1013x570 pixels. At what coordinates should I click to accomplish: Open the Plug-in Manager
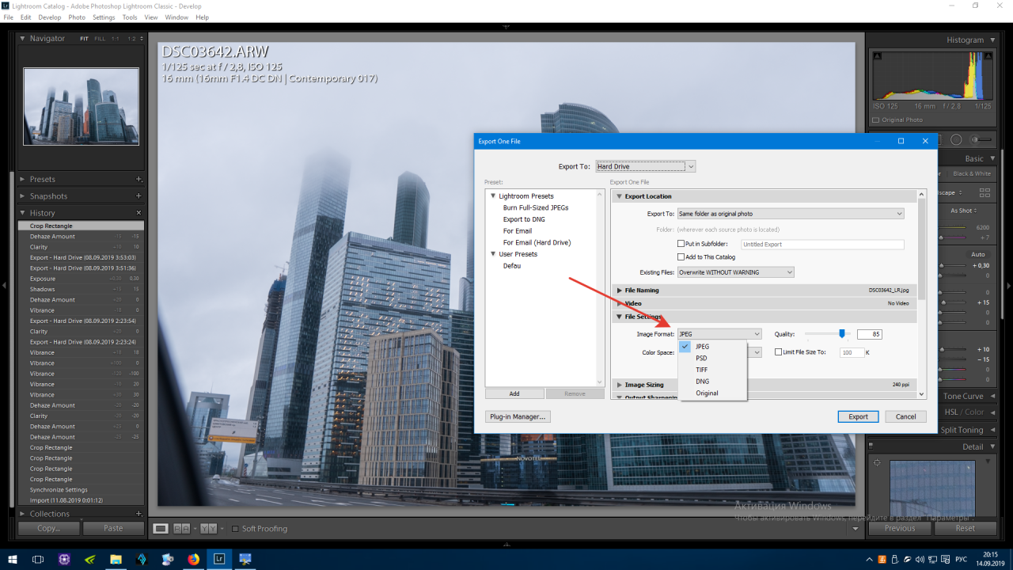coord(518,416)
